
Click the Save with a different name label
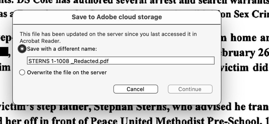[62, 49]
